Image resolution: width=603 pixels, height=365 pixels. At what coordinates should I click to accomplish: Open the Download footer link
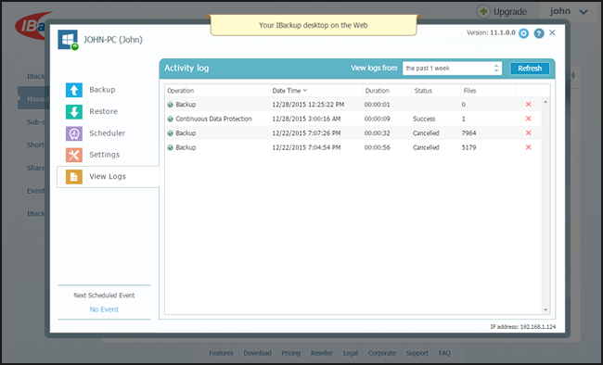tap(257, 353)
